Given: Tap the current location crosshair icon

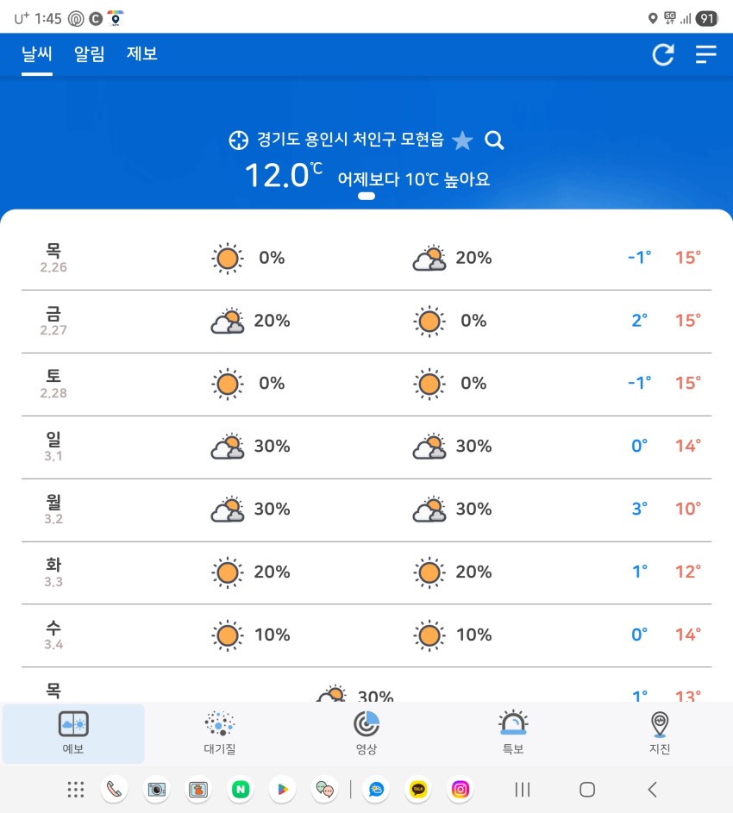Looking at the screenshot, I should pyautogui.click(x=238, y=141).
